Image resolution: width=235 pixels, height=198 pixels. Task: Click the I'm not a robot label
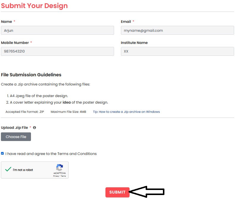23,170
